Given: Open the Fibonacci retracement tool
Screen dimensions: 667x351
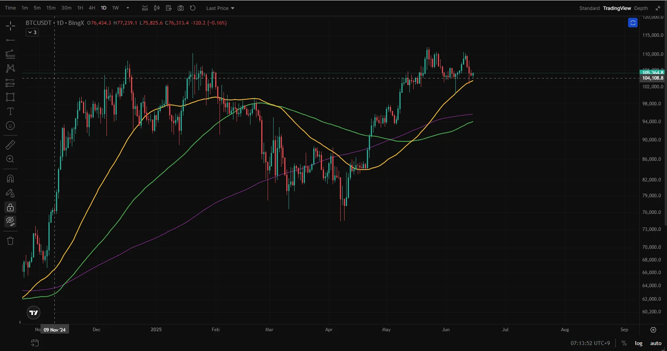Looking at the screenshot, I should pyautogui.click(x=10, y=54).
